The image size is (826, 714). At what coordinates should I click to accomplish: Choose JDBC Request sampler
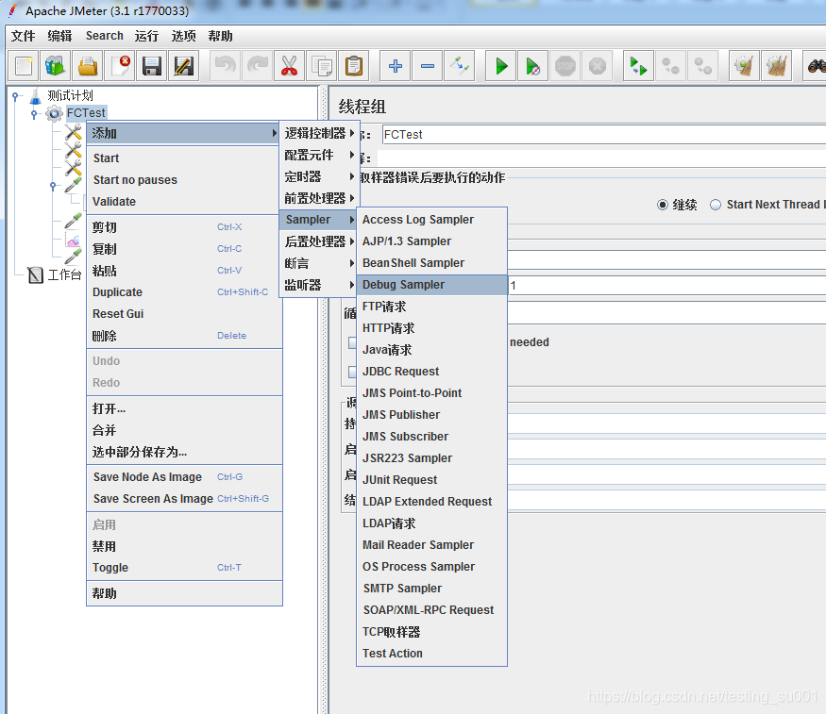point(431,372)
